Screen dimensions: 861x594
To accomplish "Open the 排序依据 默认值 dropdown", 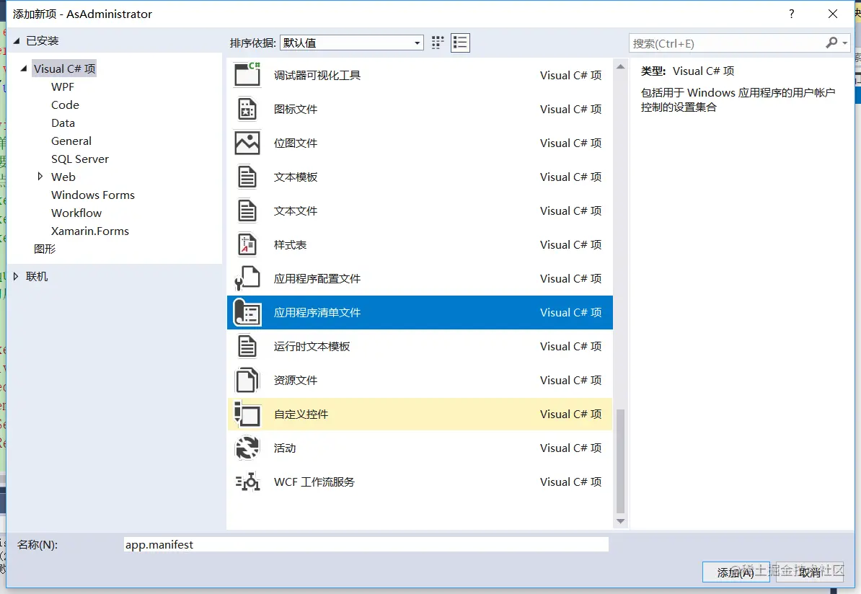I will coord(352,43).
